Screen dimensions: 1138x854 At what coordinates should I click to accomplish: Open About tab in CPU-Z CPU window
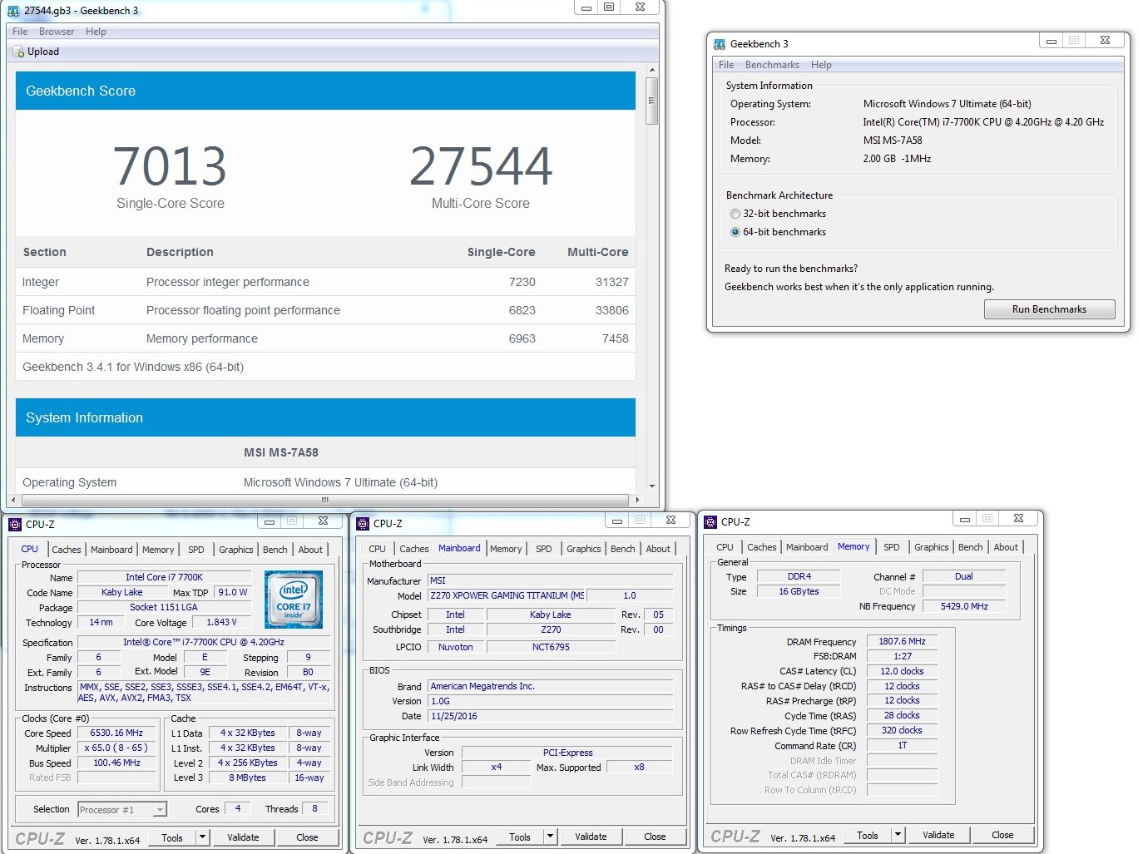pyautogui.click(x=310, y=550)
